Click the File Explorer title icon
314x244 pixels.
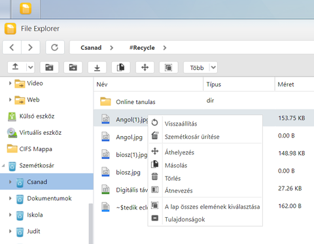click(x=10, y=29)
